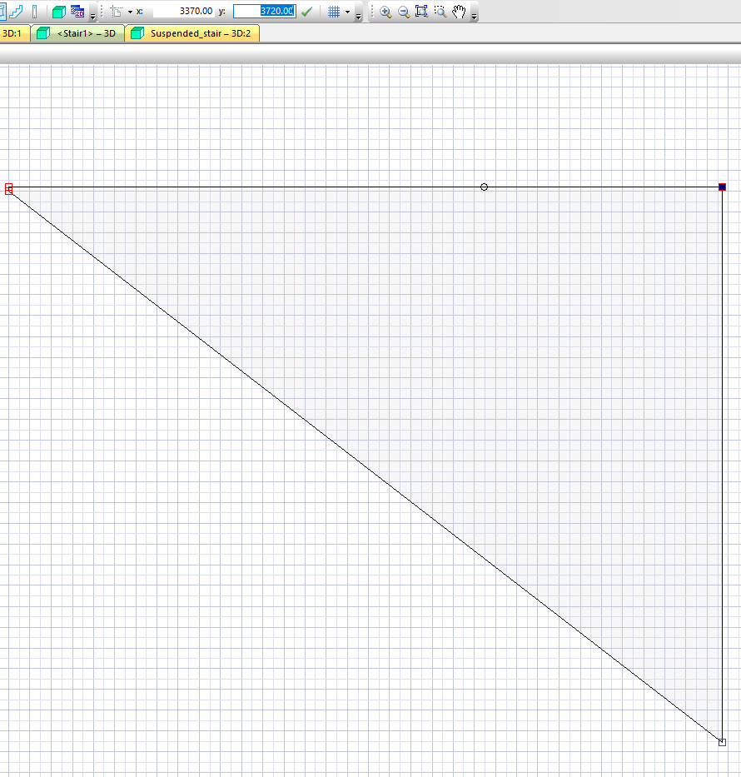Select the marquee zoom icon

click(x=440, y=12)
